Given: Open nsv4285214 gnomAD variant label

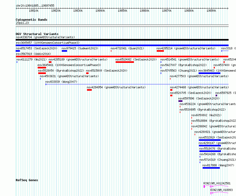Looking at the screenshot, I should (186, 48).
